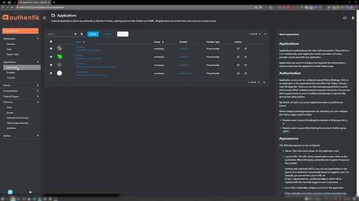
Task: Open Tokens & App passwords
Action: 17,123
